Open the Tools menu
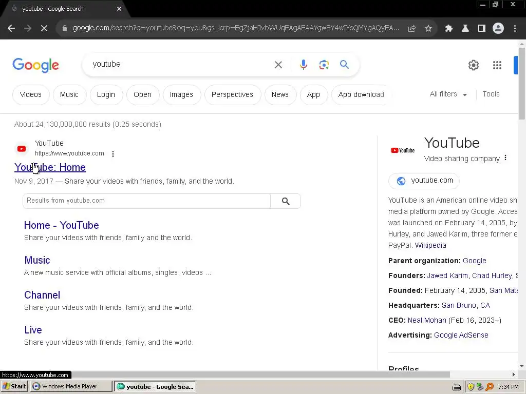This screenshot has height=394, width=526. (x=491, y=94)
